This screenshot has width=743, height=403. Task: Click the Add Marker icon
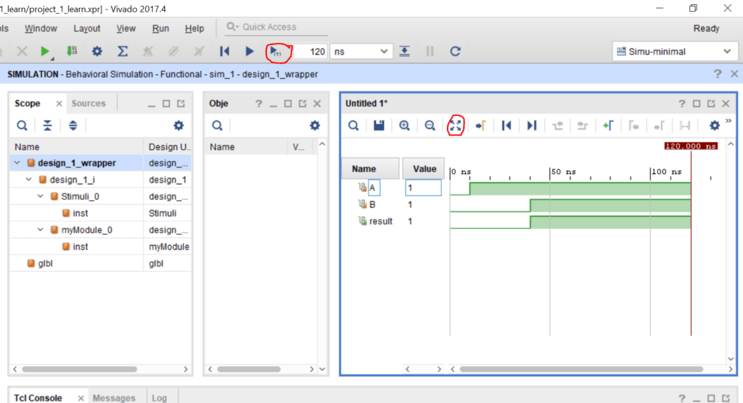point(608,125)
